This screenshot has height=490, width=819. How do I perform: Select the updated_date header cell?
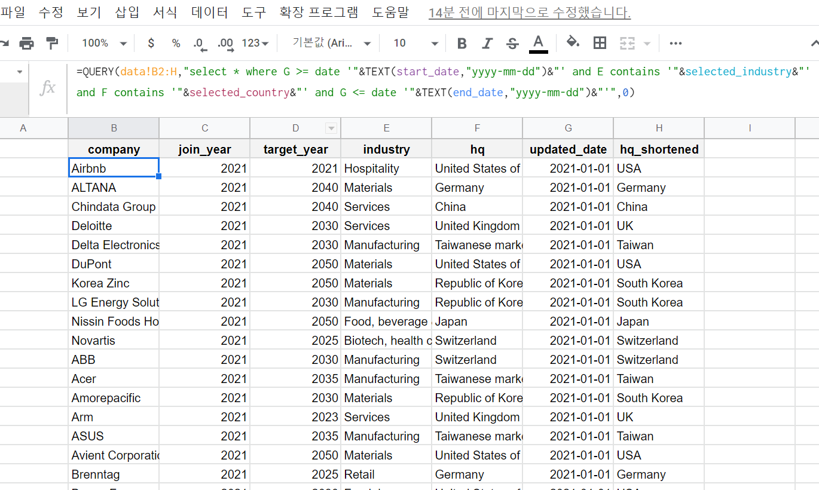(568, 149)
